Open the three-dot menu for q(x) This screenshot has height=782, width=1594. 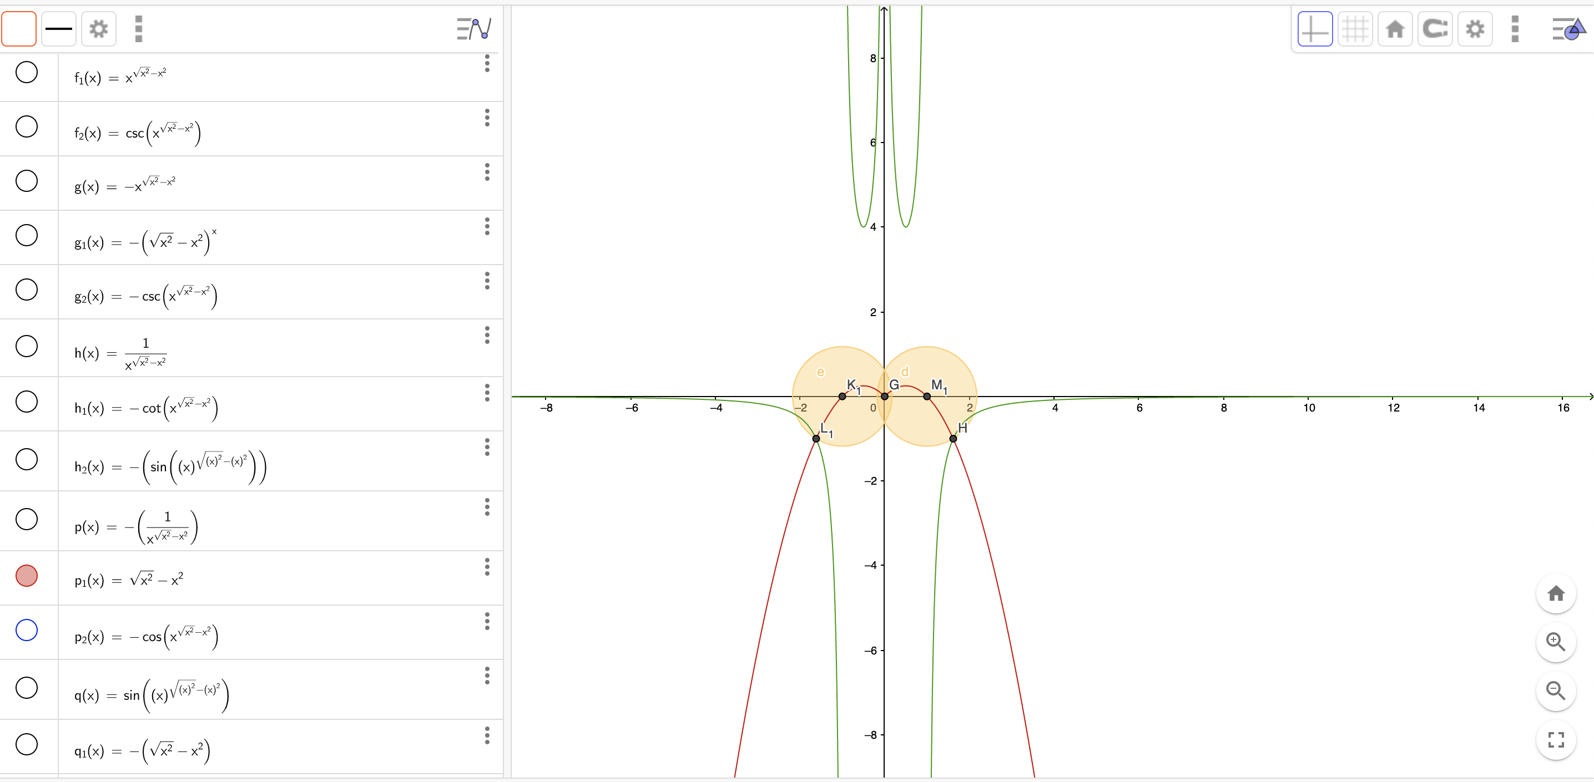[488, 676]
